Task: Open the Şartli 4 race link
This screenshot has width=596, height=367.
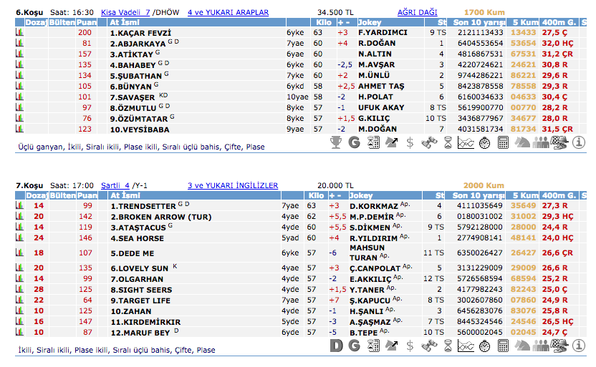Action: (x=115, y=185)
